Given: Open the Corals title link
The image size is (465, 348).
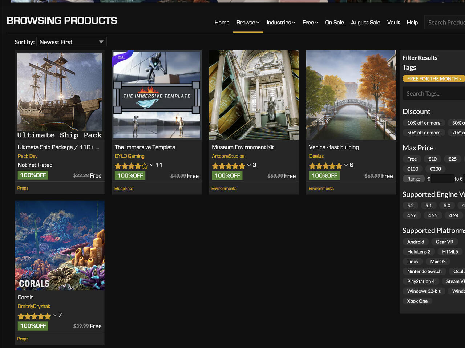Looking at the screenshot, I should 25,297.
